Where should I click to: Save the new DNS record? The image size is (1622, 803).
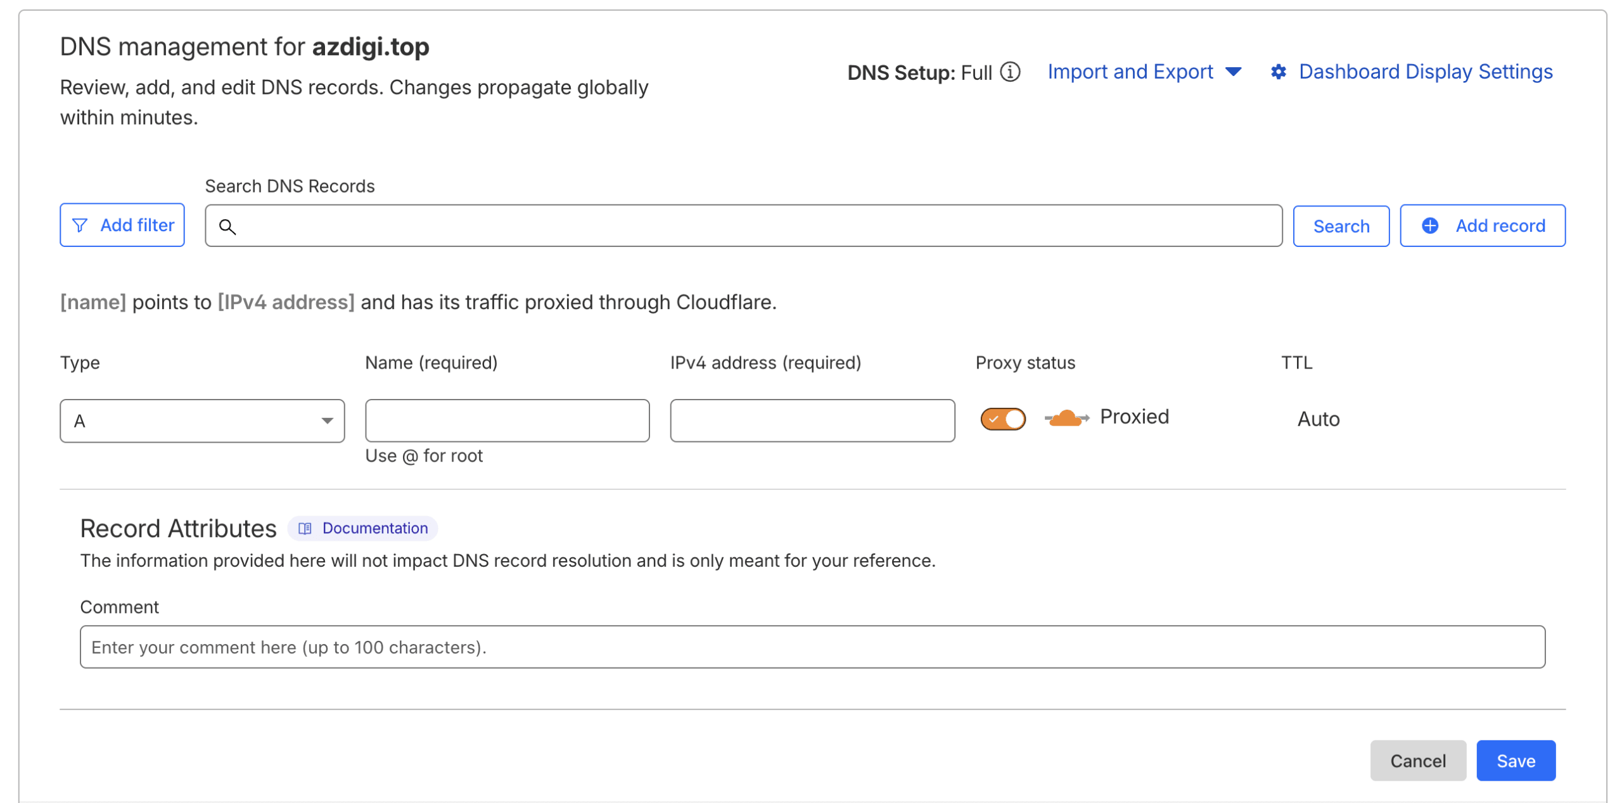click(1516, 761)
